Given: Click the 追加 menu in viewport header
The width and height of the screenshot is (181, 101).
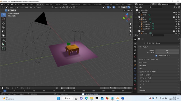Looking at the screenshot, I should coord(31,7).
